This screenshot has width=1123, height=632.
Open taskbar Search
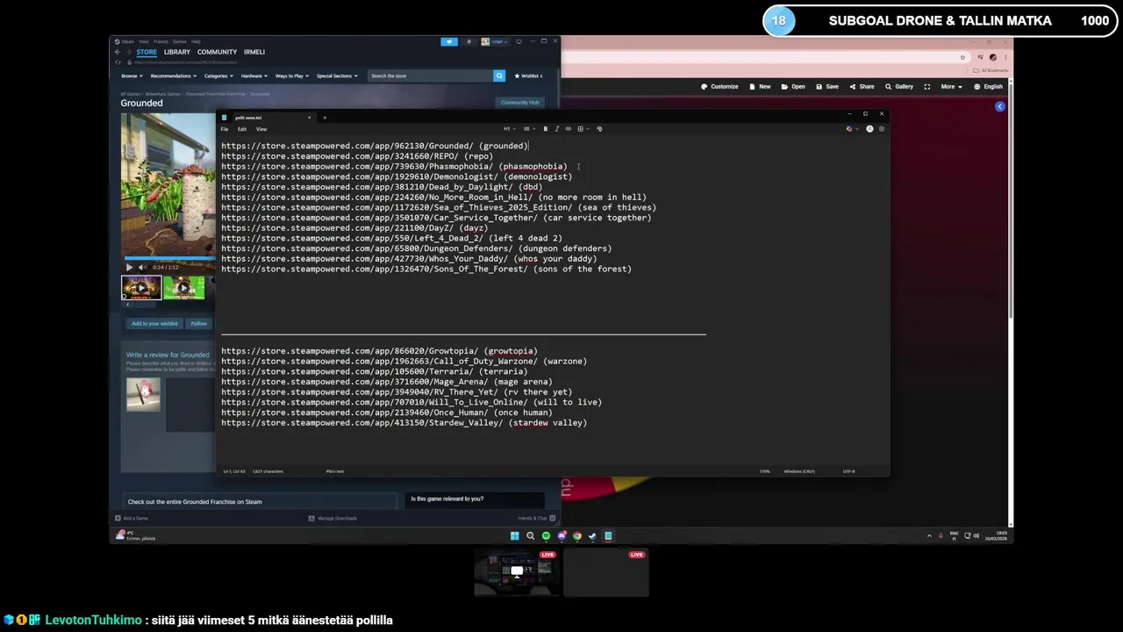530,535
